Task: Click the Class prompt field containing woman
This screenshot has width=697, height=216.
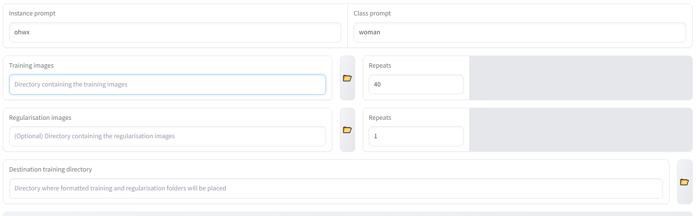Action: [x=519, y=32]
